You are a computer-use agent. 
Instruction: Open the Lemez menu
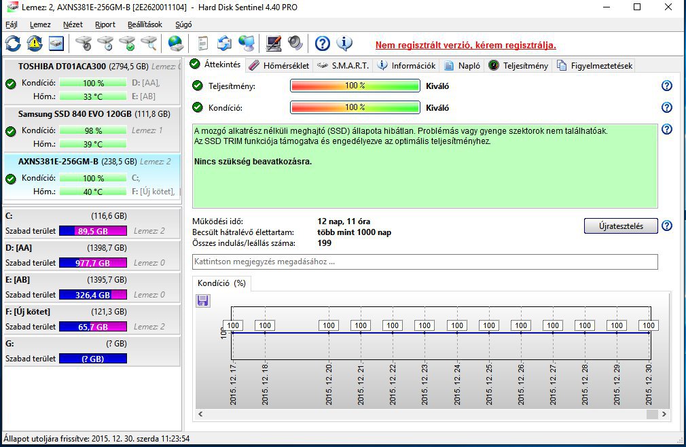point(40,24)
